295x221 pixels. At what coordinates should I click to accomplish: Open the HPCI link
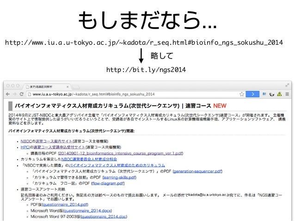(25, 147)
